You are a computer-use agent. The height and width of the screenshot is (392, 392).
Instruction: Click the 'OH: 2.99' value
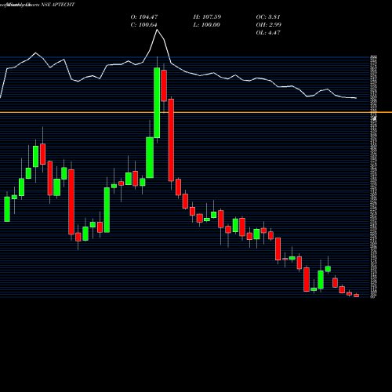coord(269,25)
